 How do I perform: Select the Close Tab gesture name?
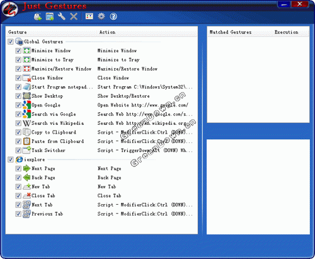[x=43, y=195]
